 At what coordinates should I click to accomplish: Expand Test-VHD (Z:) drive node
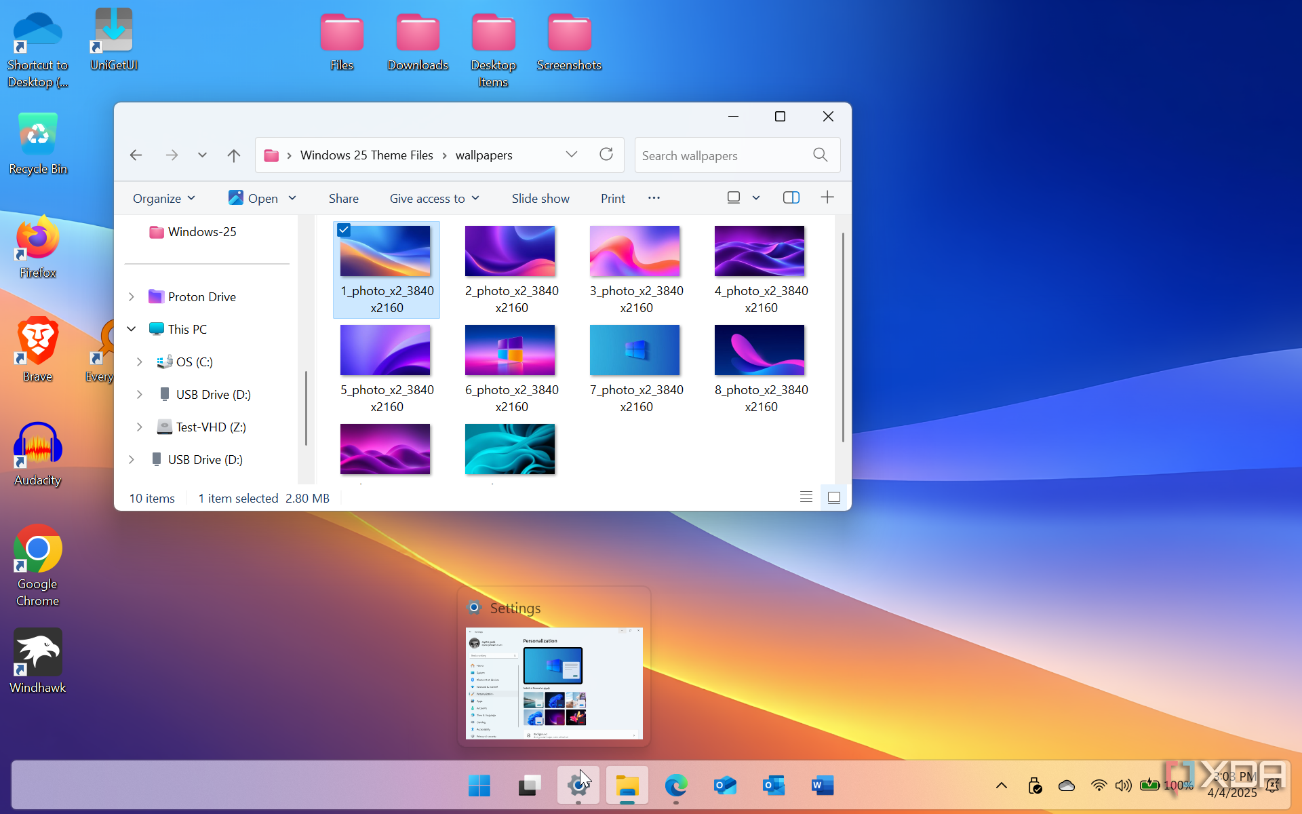click(x=140, y=427)
